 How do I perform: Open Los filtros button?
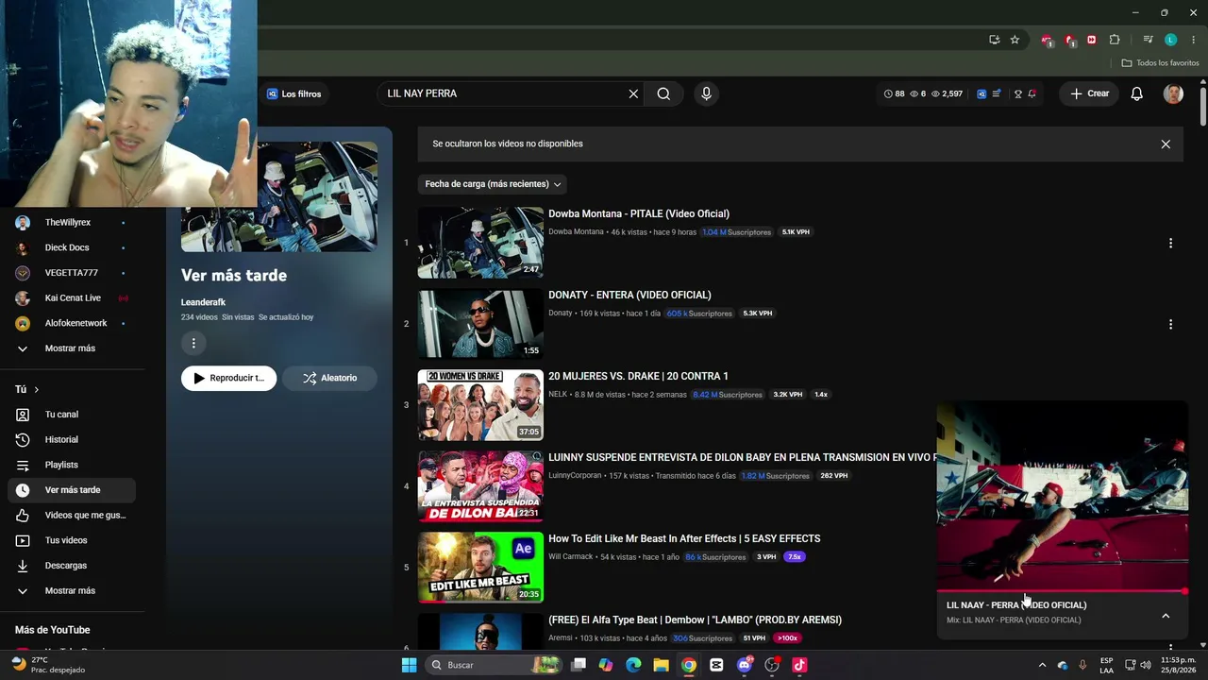point(294,93)
